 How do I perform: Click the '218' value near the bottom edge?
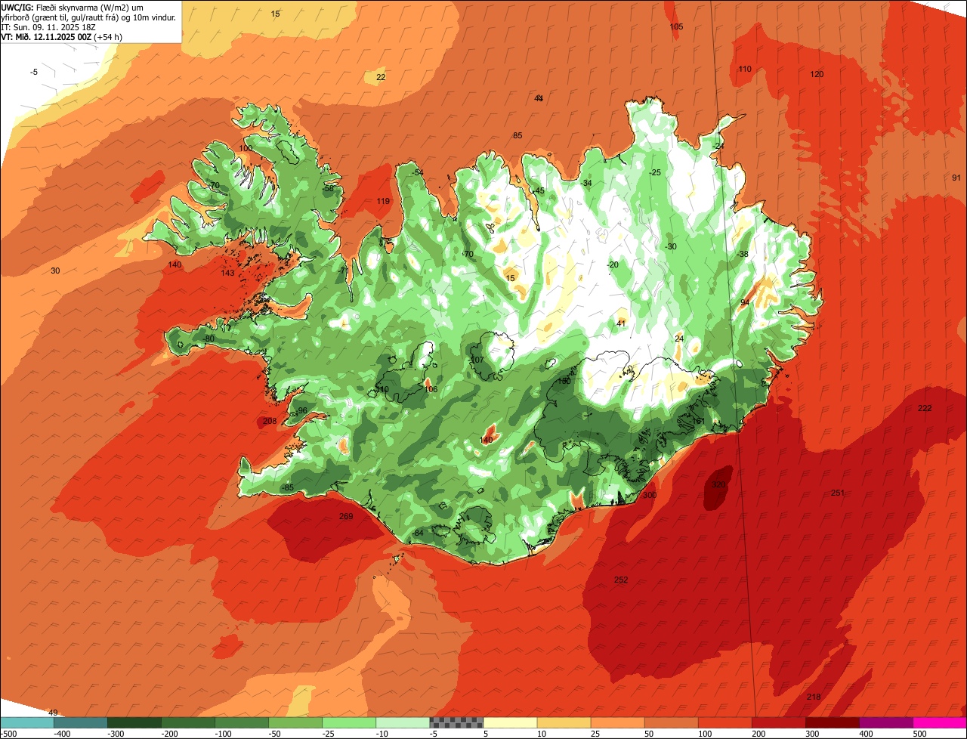814,697
